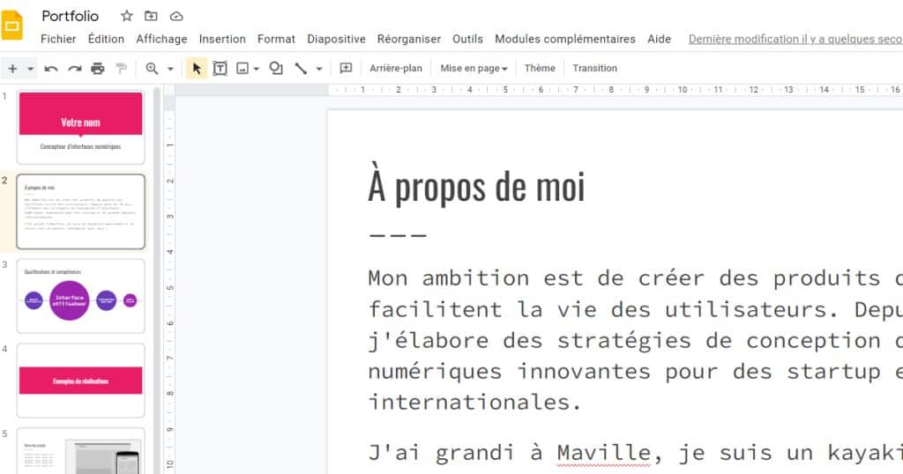
Task: Open the insert image dropdown arrow
Action: pos(257,69)
